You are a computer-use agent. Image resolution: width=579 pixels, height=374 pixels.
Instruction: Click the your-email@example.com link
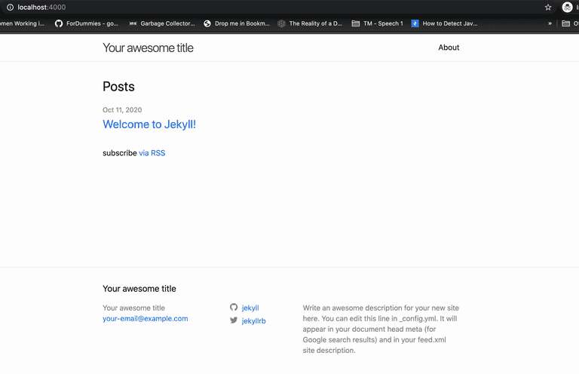145,318
